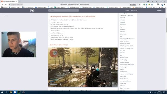The image size is (167, 94).
Task: Open the Overwatch link
Action: pyautogui.click(x=123, y=25)
